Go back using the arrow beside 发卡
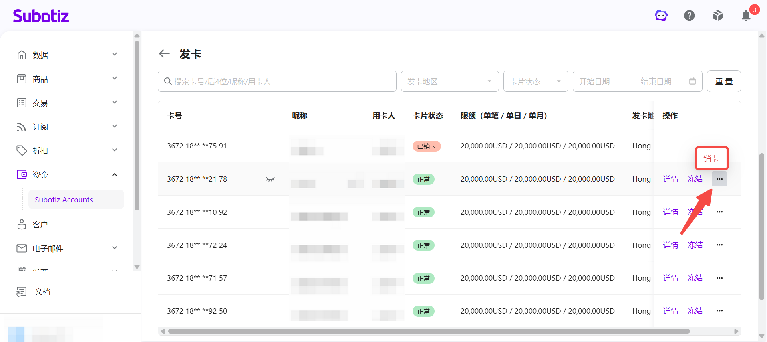Image resolution: width=767 pixels, height=342 pixels. (x=164, y=53)
